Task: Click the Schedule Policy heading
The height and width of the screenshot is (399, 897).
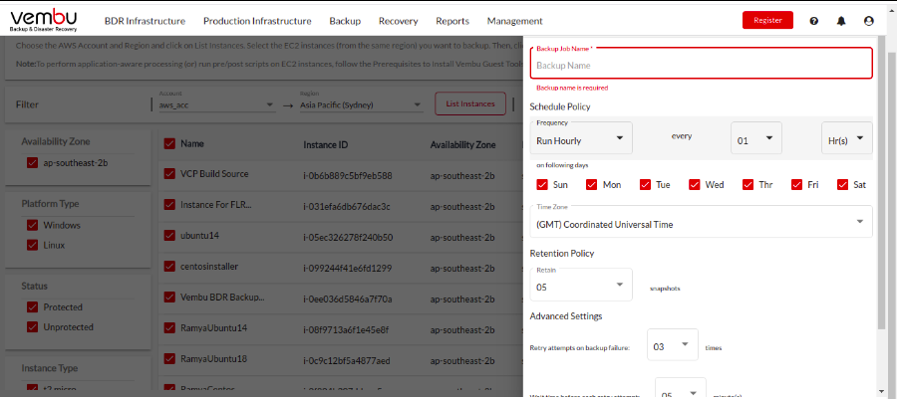Action: (x=560, y=106)
